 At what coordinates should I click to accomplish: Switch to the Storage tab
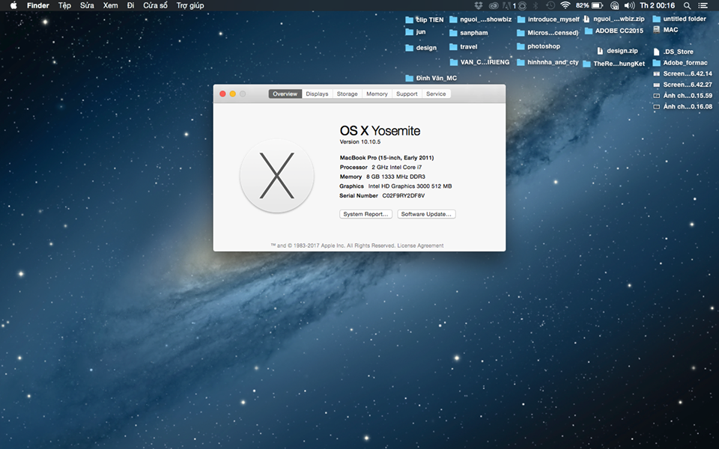[347, 94]
